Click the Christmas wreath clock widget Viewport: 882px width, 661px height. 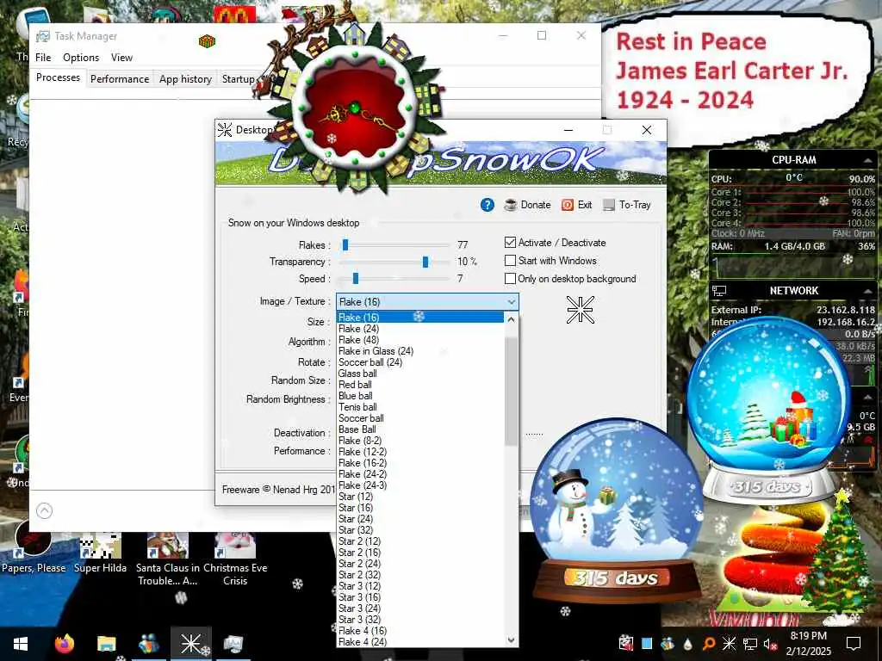354,107
